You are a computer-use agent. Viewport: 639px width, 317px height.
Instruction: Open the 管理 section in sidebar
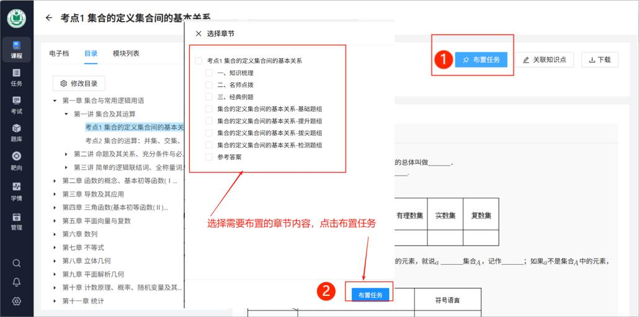point(16,221)
